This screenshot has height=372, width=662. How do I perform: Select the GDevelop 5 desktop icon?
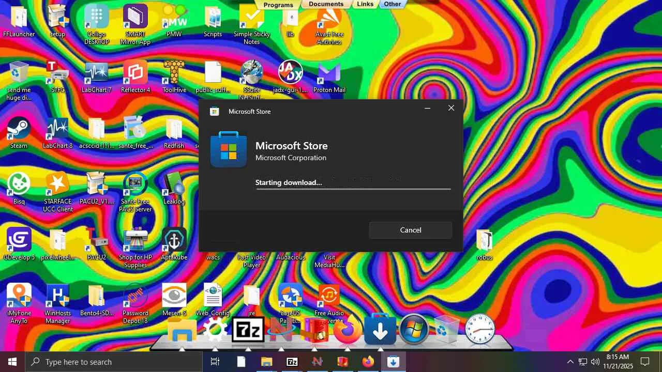[x=19, y=245]
